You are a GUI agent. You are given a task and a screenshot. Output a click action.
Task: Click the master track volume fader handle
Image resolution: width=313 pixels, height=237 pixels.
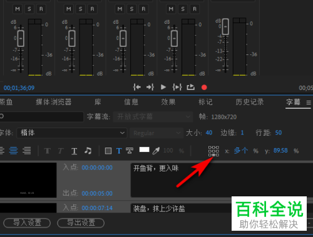pos(225,26)
